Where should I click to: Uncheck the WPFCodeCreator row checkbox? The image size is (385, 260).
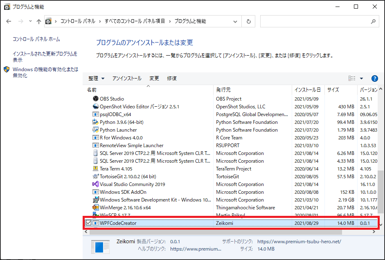[88, 223]
